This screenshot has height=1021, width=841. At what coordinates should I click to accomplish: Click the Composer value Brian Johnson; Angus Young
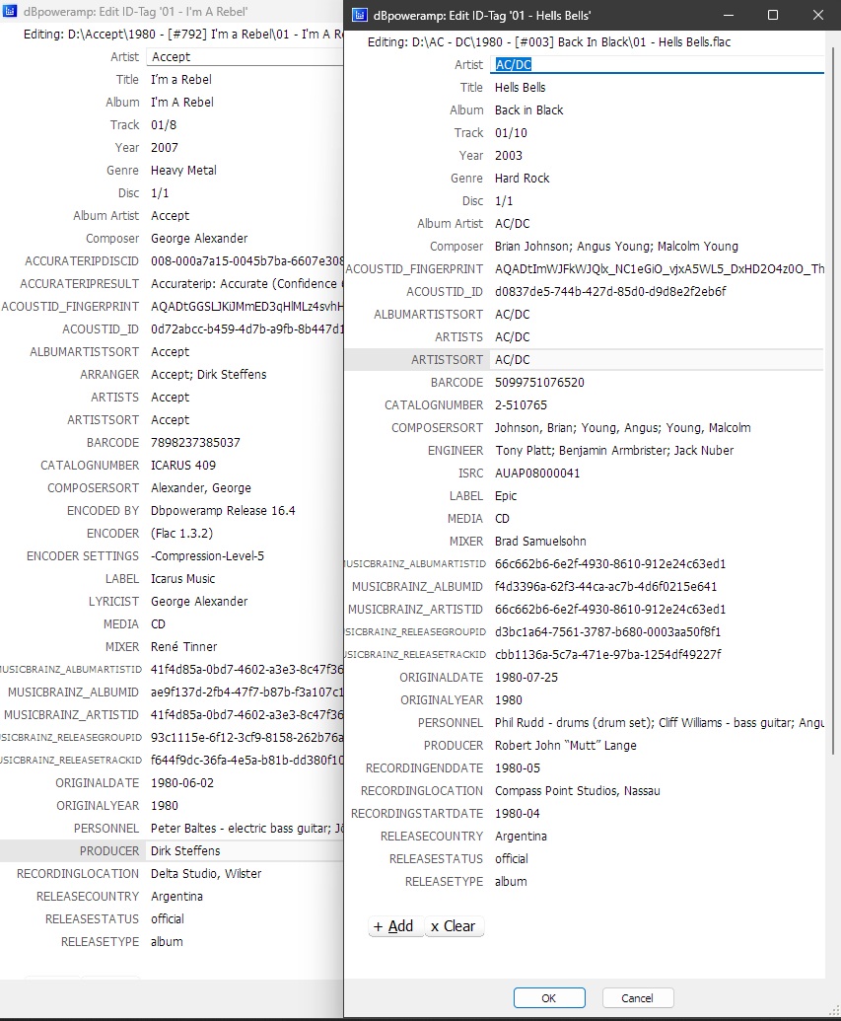(x=616, y=247)
